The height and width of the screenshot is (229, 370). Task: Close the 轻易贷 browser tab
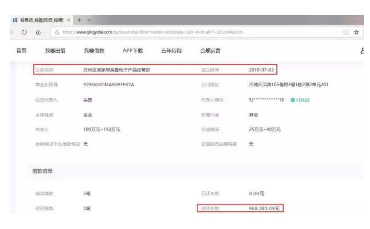[x=69, y=20]
